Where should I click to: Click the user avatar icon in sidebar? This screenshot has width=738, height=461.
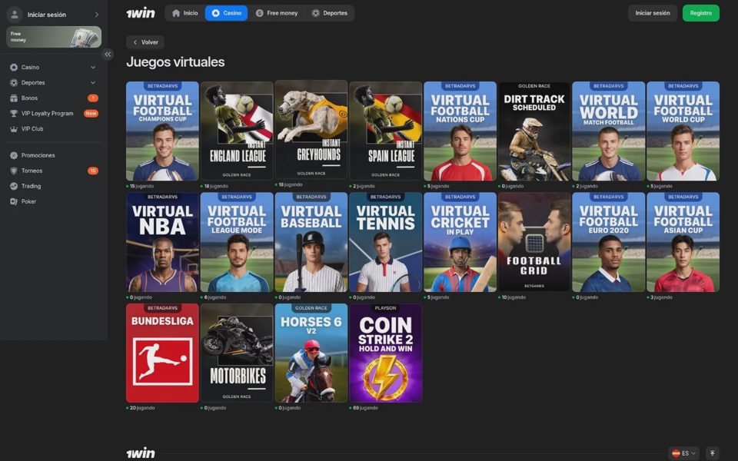tap(15, 15)
